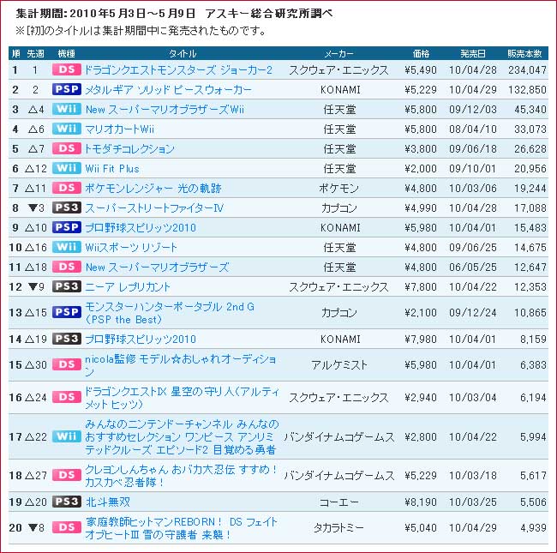Click Wii badge beside マリオカートWii
557x553 pixels.
(67, 129)
